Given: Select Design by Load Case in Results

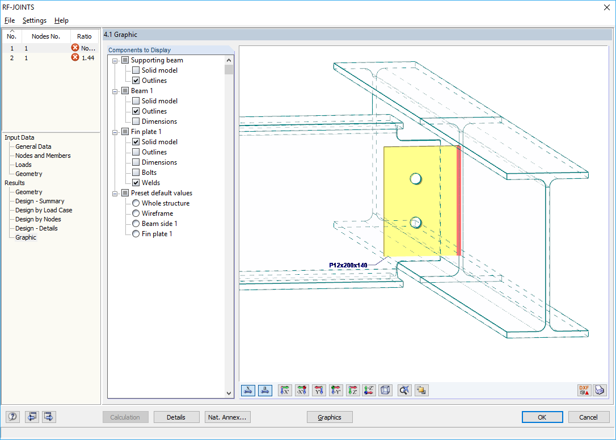Looking at the screenshot, I should coord(43,209).
